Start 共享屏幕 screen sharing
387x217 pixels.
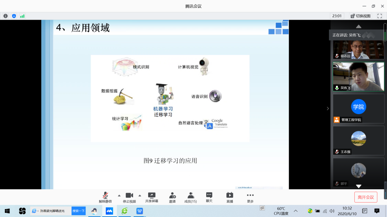point(152,197)
